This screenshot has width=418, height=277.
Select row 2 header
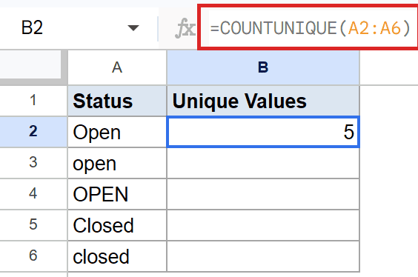[33, 132]
